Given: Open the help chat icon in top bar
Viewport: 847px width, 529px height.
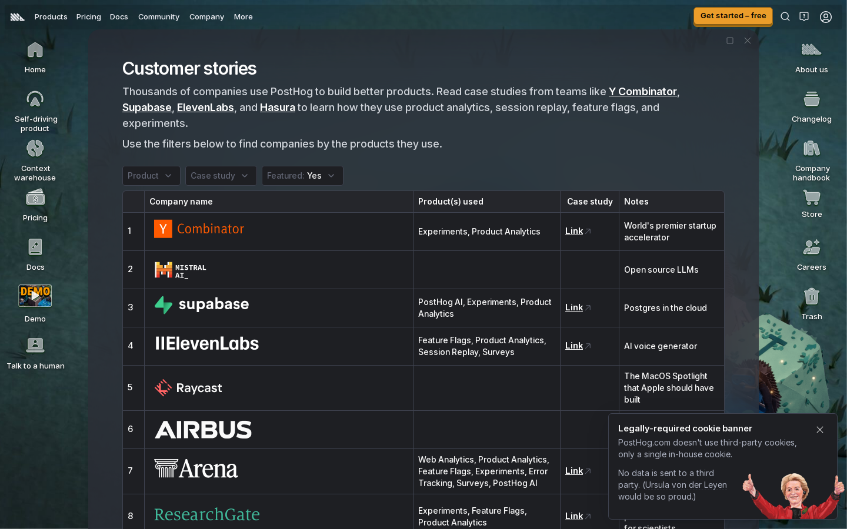Looking at the screenshot, I should click(x=804, y=16).
